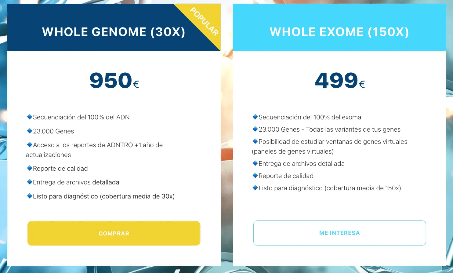Image resolution: width=453 pixels, height=273 pixels.
Task: Click the Reporte de calidad text in the Genome card
Action: [60, 169]
